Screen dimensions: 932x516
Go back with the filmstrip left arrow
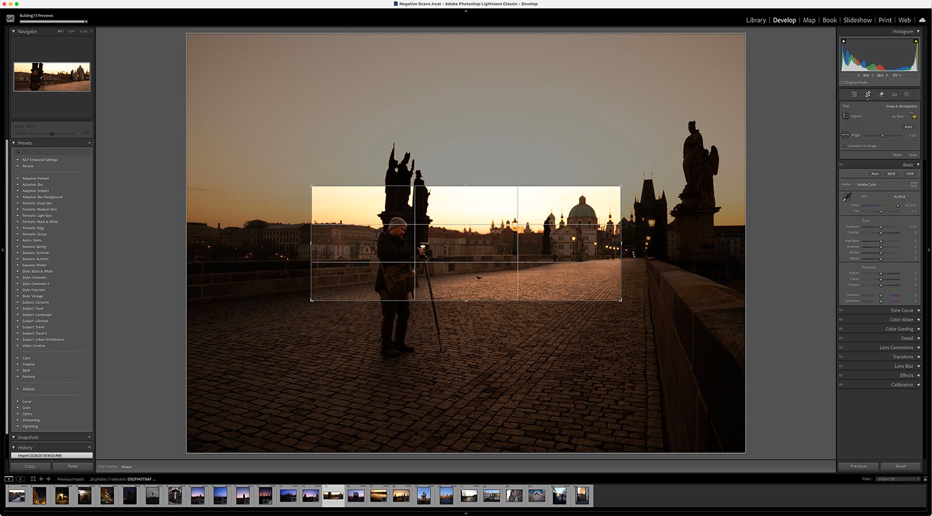[x=41, y=479]
